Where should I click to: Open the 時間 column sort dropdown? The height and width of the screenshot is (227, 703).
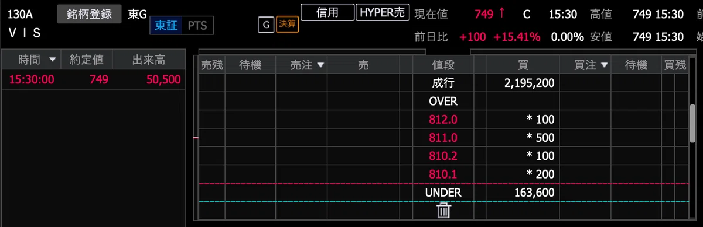[x=53, y=60]
